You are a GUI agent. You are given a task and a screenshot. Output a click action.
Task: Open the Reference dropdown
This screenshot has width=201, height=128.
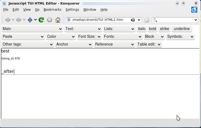pyautogui.click(x=115, y=44)
